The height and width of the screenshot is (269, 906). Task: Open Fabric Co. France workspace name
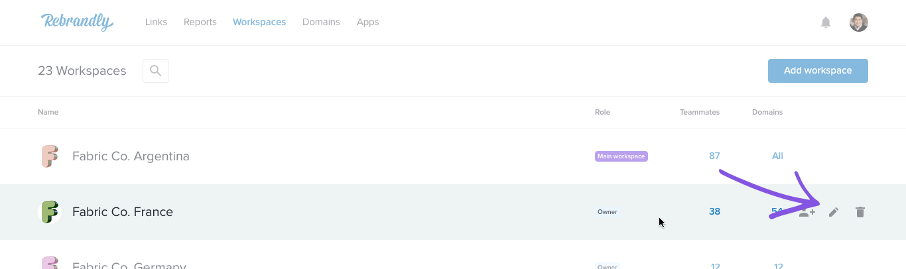click(123, 212)
